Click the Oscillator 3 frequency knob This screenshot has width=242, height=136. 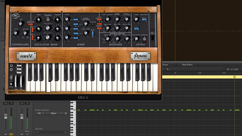coord(48,38)
